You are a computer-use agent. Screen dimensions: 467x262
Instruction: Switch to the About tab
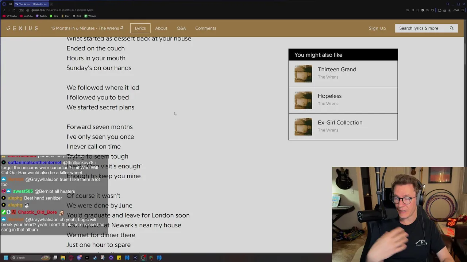(161, 28)
